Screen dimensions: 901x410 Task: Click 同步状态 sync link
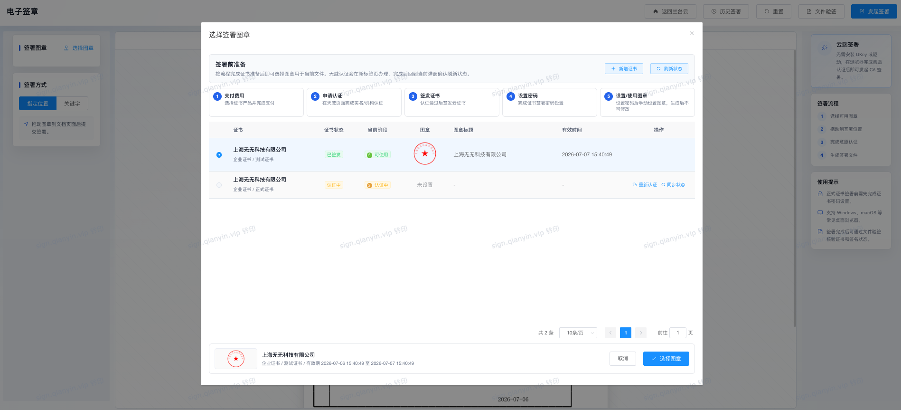(x=673, y=185)
